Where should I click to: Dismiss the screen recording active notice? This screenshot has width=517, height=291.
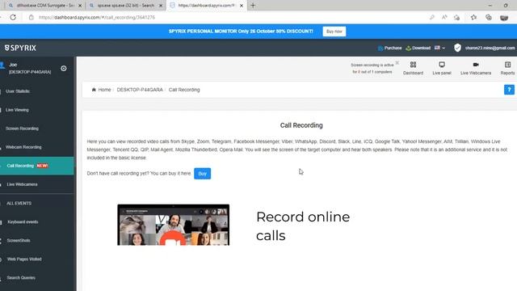pos(397,63)
